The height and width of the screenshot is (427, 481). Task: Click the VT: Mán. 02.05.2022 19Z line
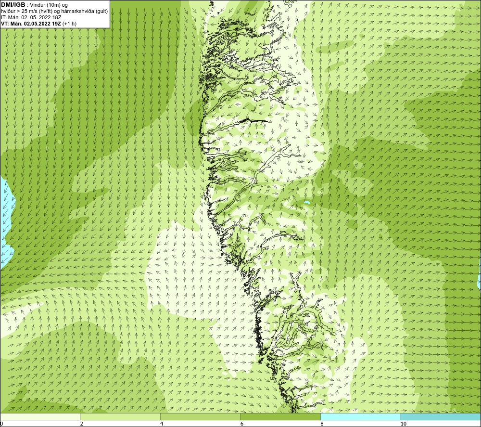click(x=38, y=24)
